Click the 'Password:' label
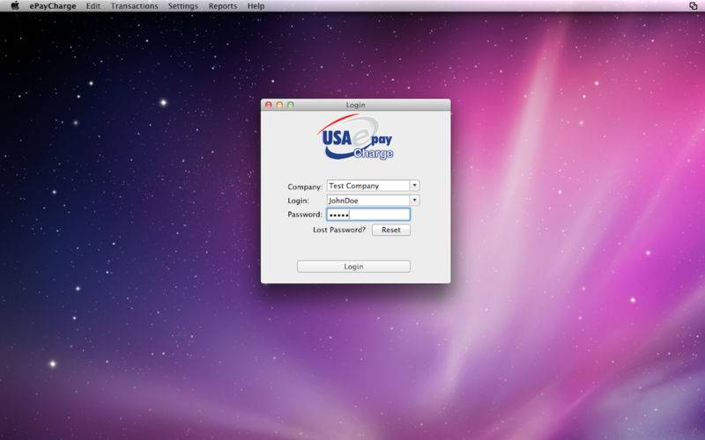 coord(305,215)
